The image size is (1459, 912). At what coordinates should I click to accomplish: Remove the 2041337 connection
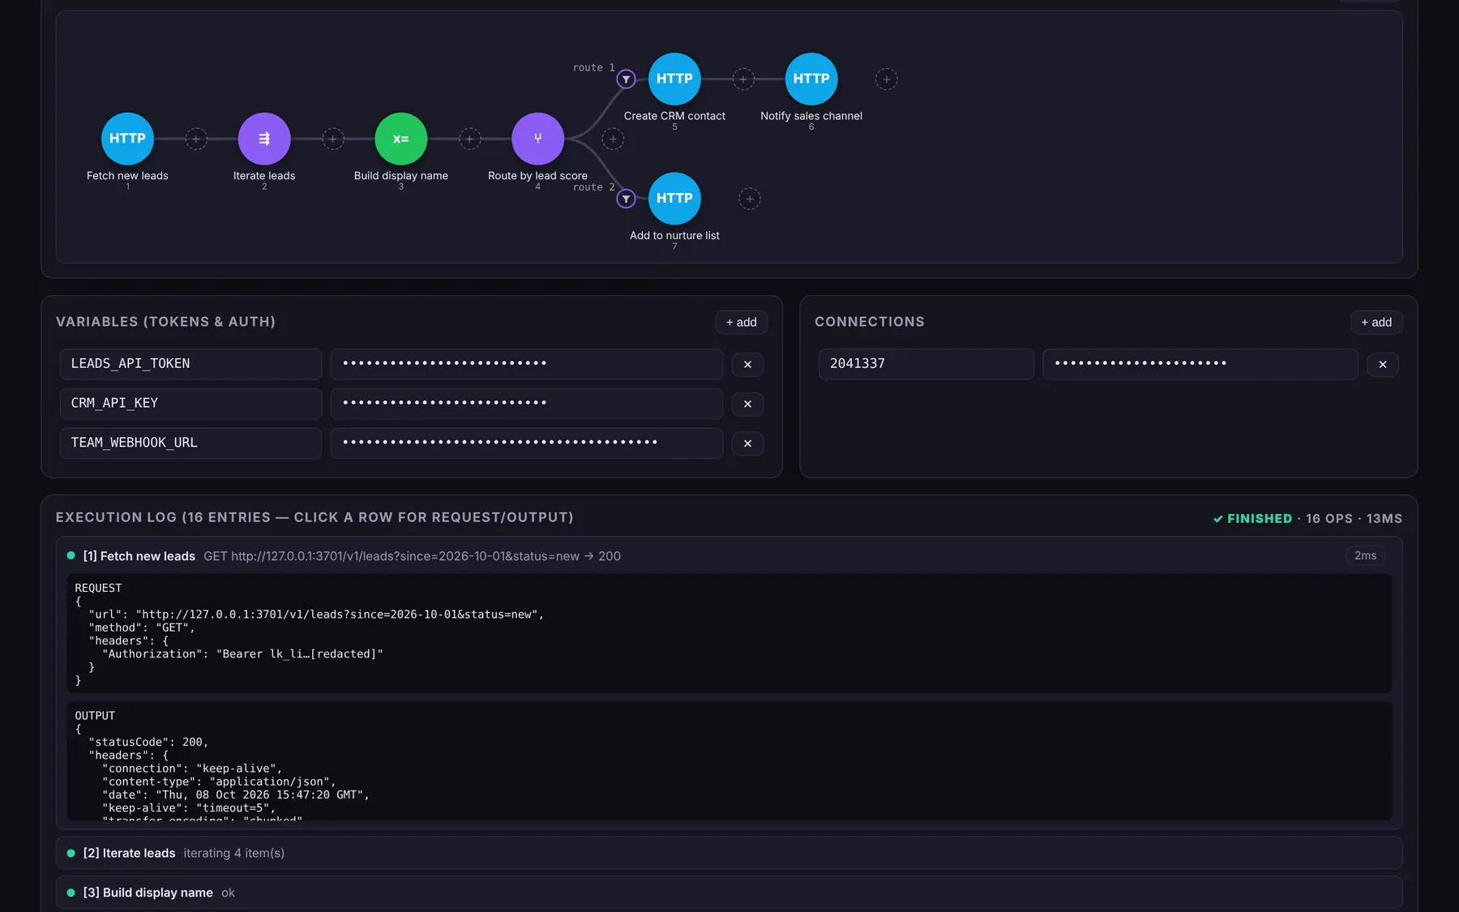coord(1383,365)
